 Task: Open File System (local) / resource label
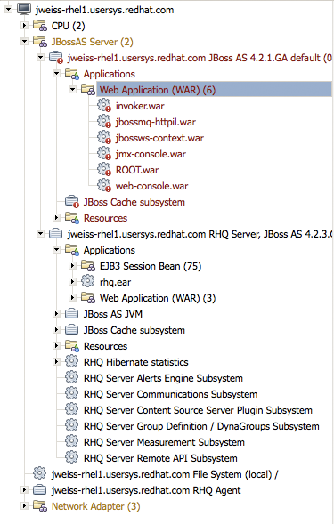[165, 474]
